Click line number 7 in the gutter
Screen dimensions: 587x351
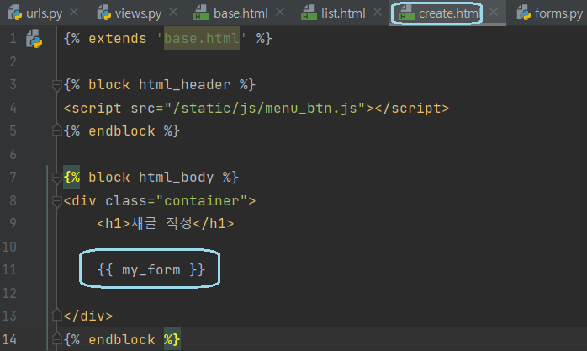[x=13, y=178]
